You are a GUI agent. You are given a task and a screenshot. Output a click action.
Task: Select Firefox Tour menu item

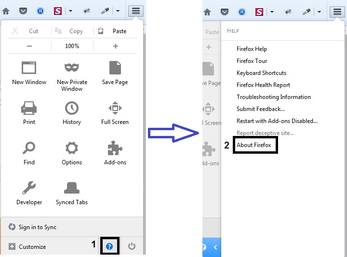click(x=252, y=61)
